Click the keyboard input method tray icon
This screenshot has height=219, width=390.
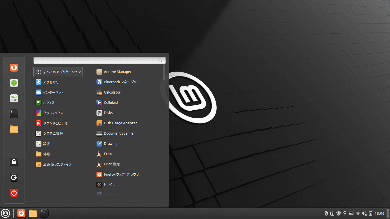[x=351, y=213]
